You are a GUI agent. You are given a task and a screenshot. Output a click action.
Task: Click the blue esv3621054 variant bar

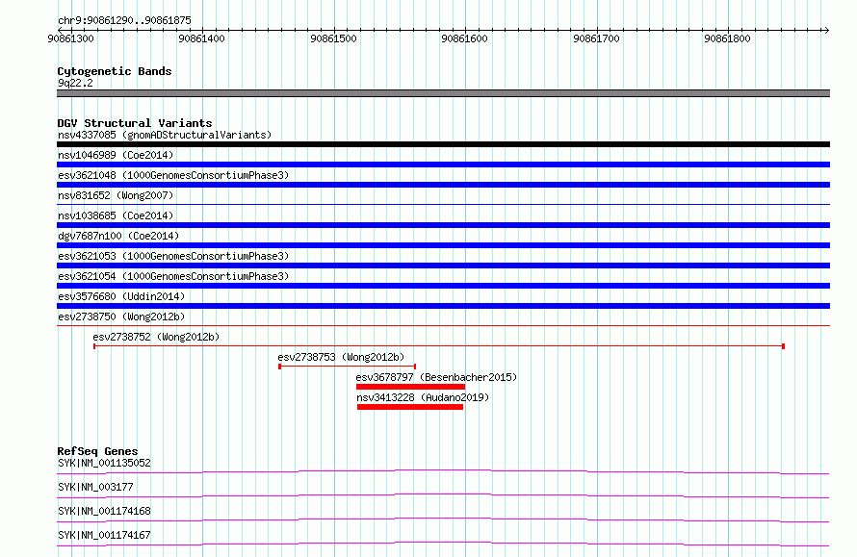(443, 286)
